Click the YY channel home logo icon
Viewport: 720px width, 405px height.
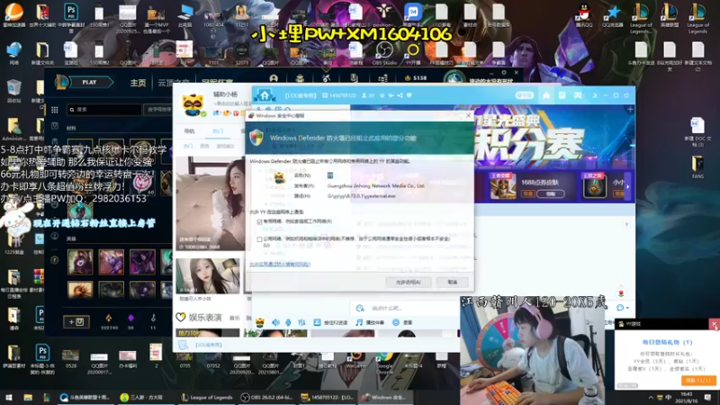265,95
